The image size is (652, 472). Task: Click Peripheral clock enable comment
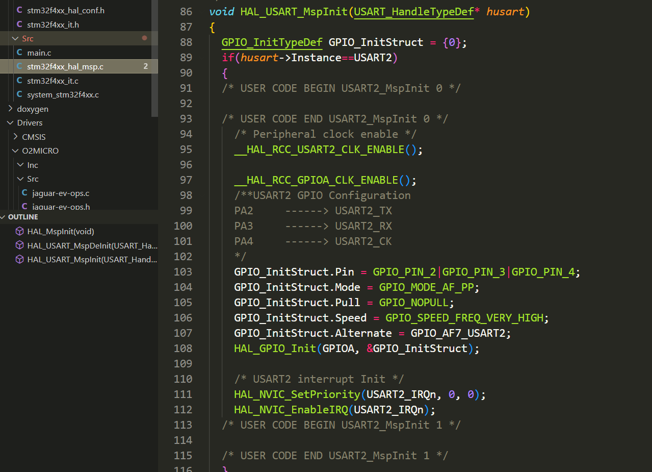pyautogui.click(x=325, y=134)
